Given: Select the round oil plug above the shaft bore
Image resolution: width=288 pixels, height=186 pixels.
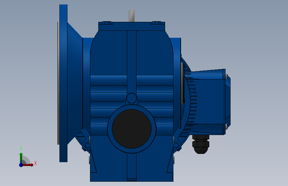Looking at the screenshot, I should pyautogui.click(x=132, y=98).
